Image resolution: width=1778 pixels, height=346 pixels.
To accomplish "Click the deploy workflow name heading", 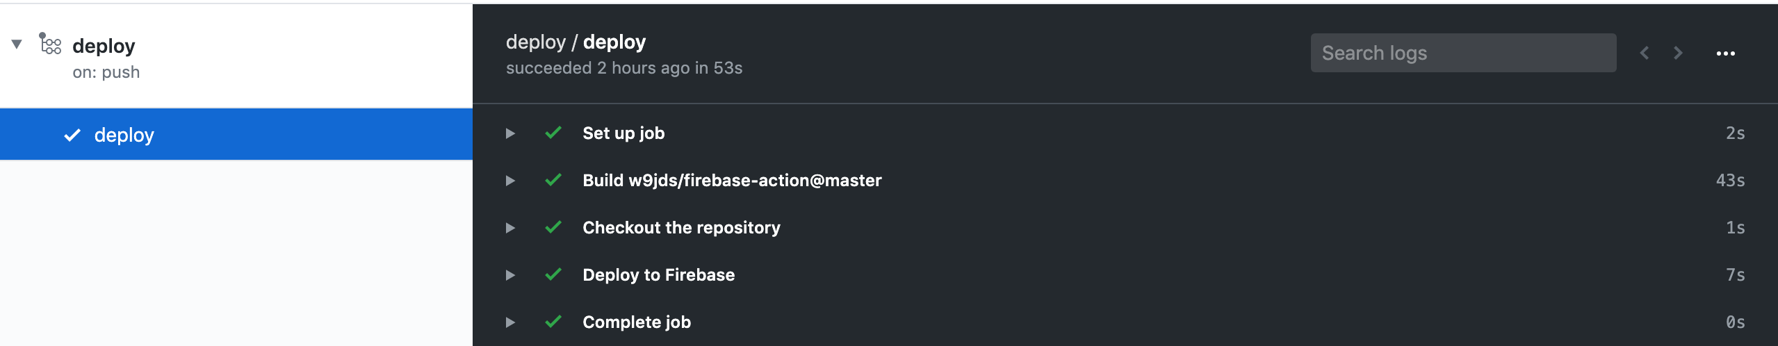I will (104, 46).
